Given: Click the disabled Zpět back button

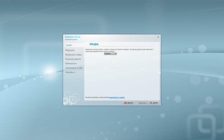Looking at the screenshot, I should pyautogui.click(x=143, y=103).
